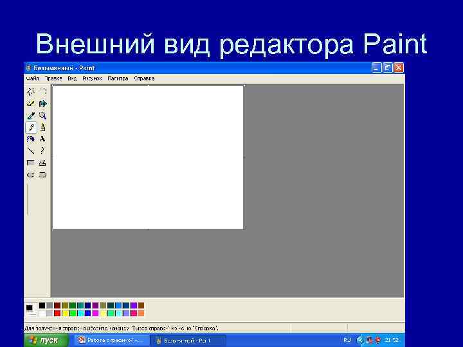
Task: Select the brown palette swatch
Action: pyautogui.click(x=141, y=305)
